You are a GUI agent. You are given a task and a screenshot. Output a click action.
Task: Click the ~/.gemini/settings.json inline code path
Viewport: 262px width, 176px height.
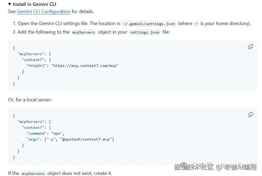pos(149,24)
